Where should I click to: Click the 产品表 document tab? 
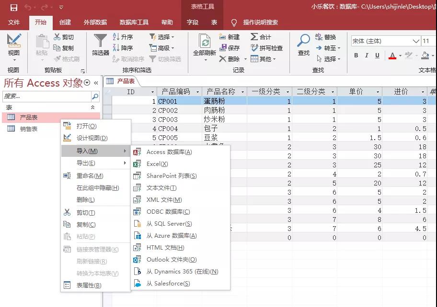[x=121, y=81]
